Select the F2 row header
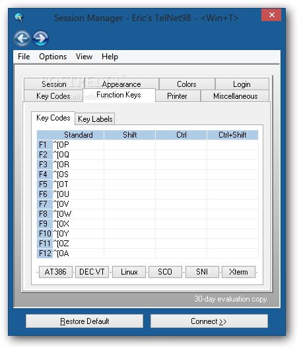The image size is (299, 349). pyautogui.click(x=45, y=155)
